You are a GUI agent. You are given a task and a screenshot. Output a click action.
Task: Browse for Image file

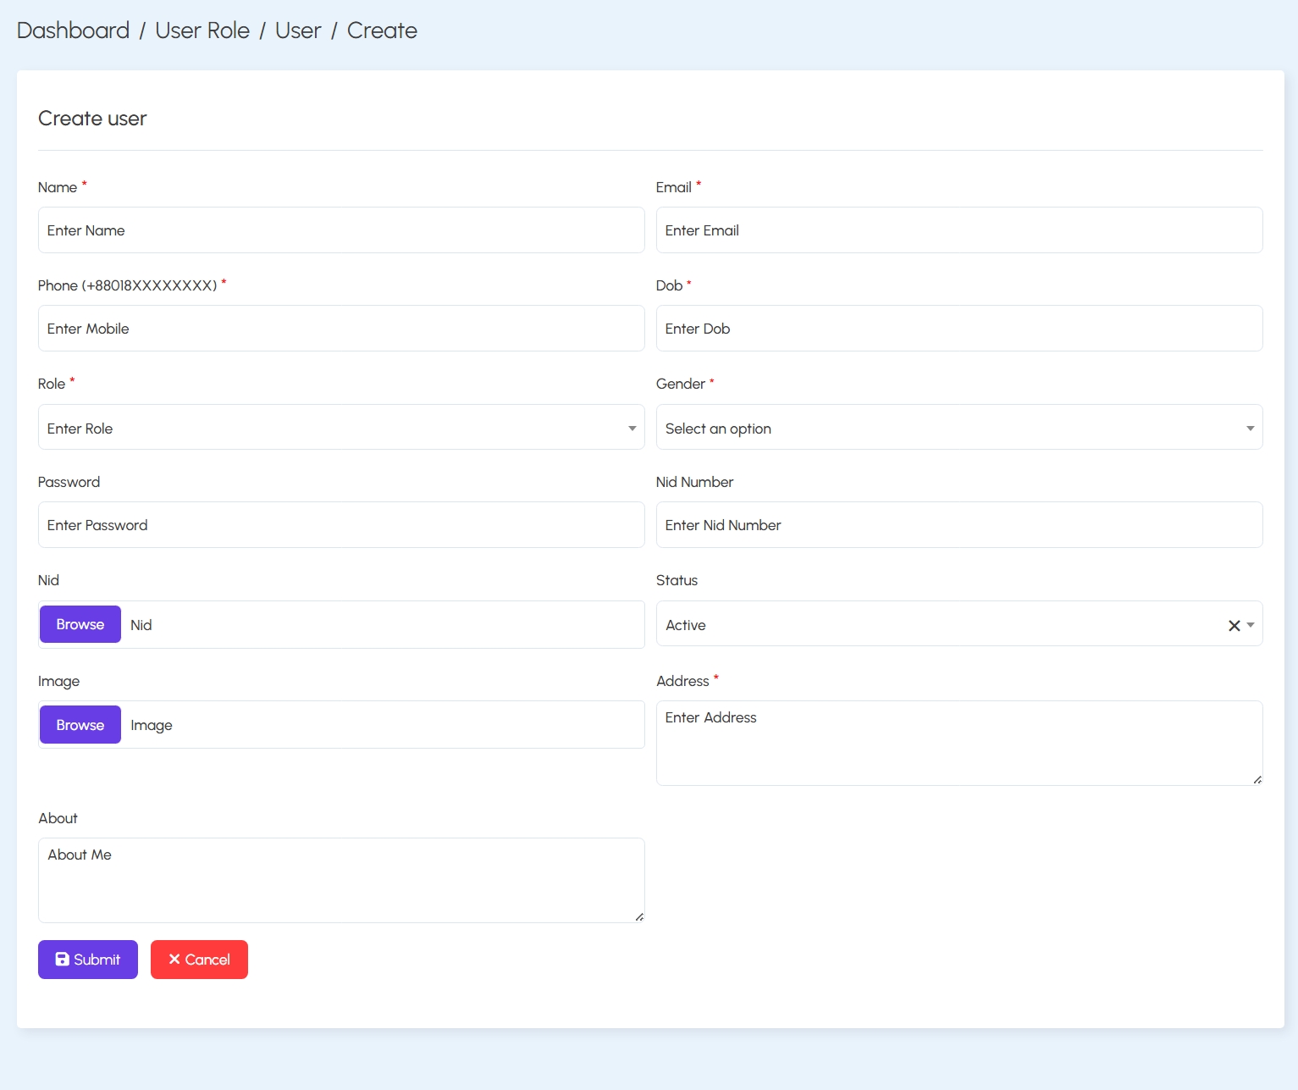[x=80, y=725]
